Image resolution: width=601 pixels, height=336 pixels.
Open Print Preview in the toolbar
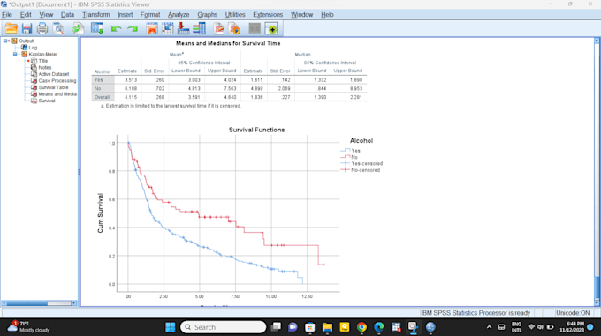coord(58,28)
